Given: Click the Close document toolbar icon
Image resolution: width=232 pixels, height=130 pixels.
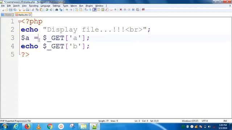Looking at the screenshot, I should pos(19,10).
